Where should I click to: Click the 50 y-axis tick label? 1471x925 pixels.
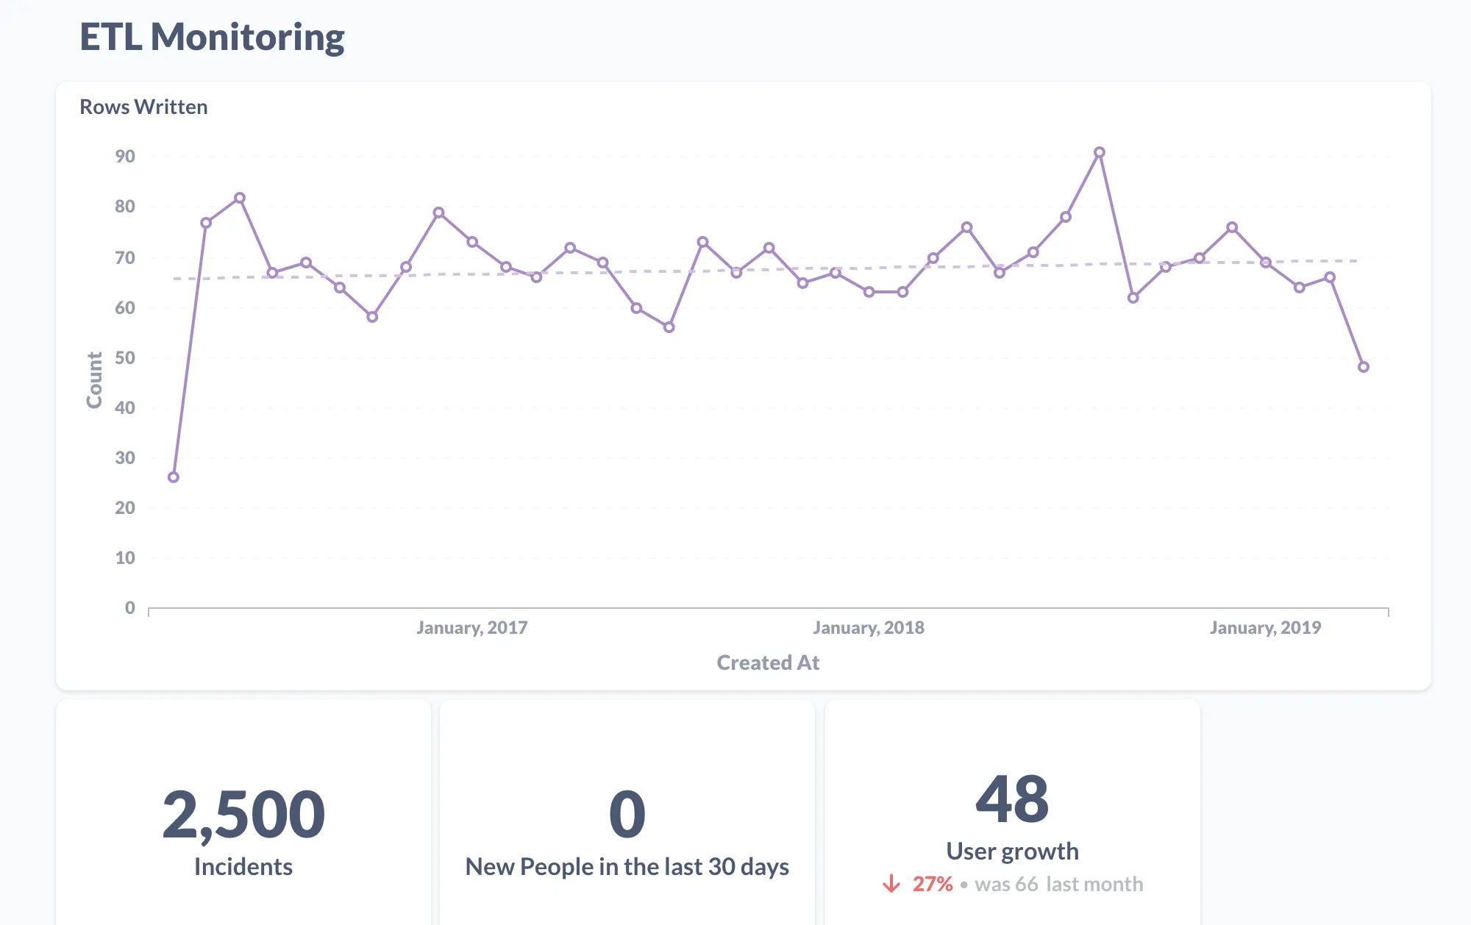coord(125,357)
